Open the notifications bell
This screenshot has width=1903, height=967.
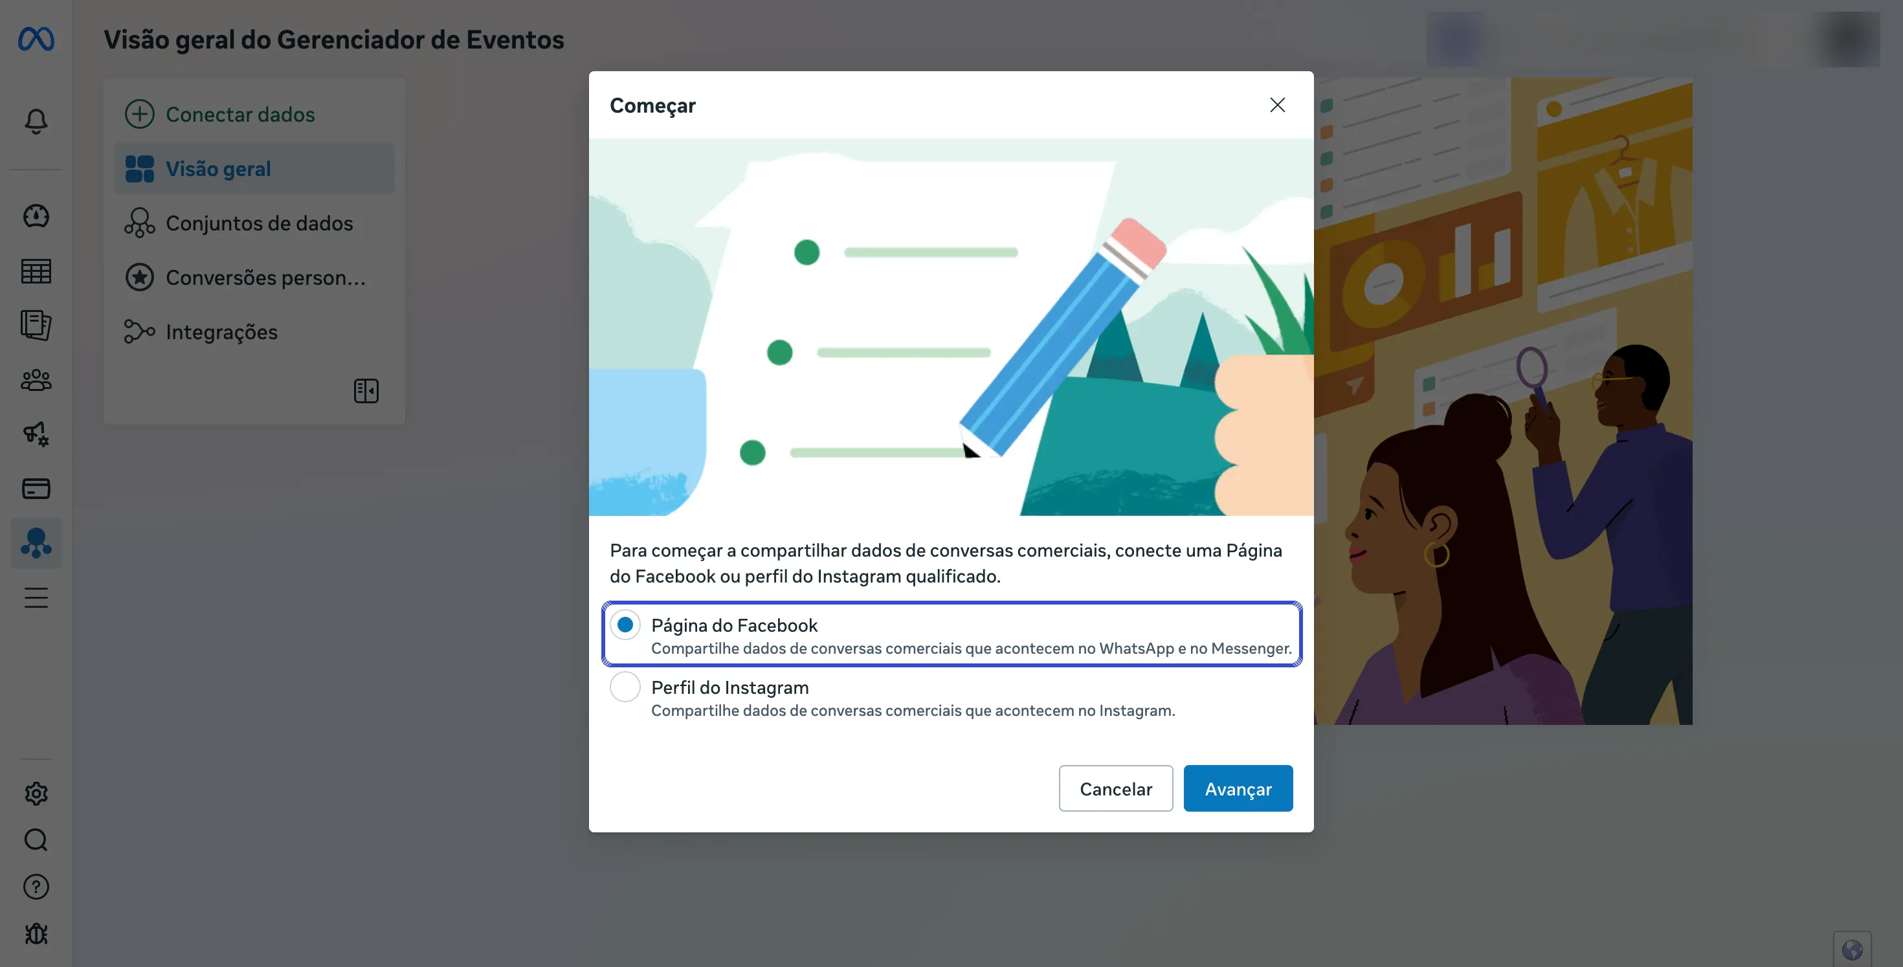click(36, 120)
